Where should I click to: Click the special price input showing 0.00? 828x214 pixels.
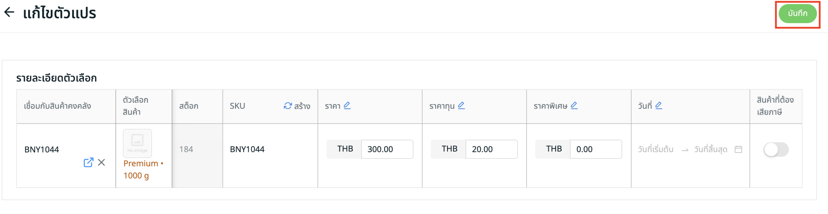point(595,149)
